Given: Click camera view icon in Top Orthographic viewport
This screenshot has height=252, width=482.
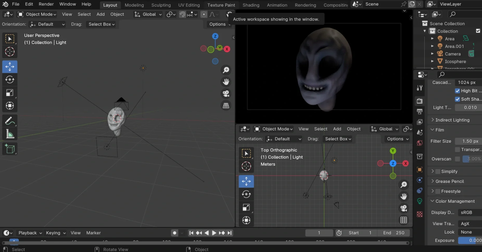Looking at the screenshot, I should coord(404,208).
